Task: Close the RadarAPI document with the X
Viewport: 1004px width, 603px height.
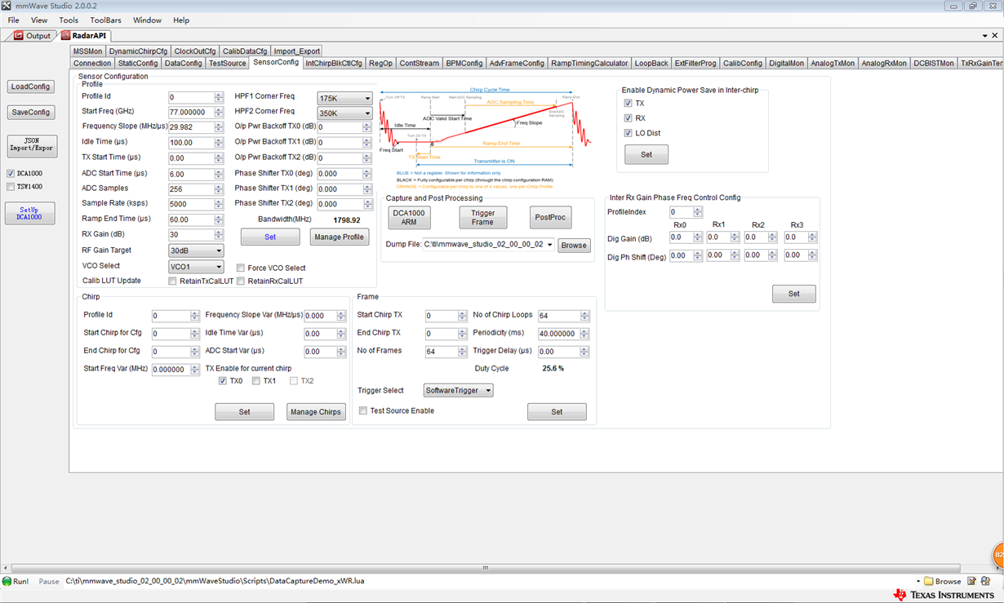Action: (x=996, y=36)
